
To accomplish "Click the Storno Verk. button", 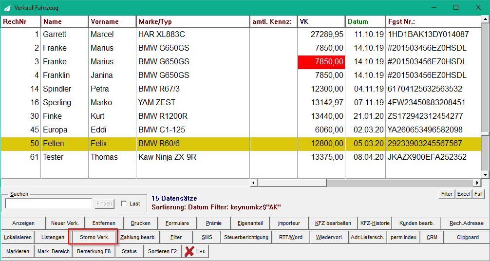I will pos(94,237).
